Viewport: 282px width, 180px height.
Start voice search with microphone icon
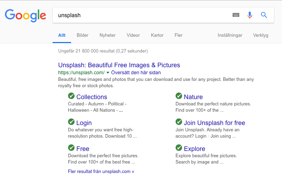pyautogui.click(x=250, y=15)
